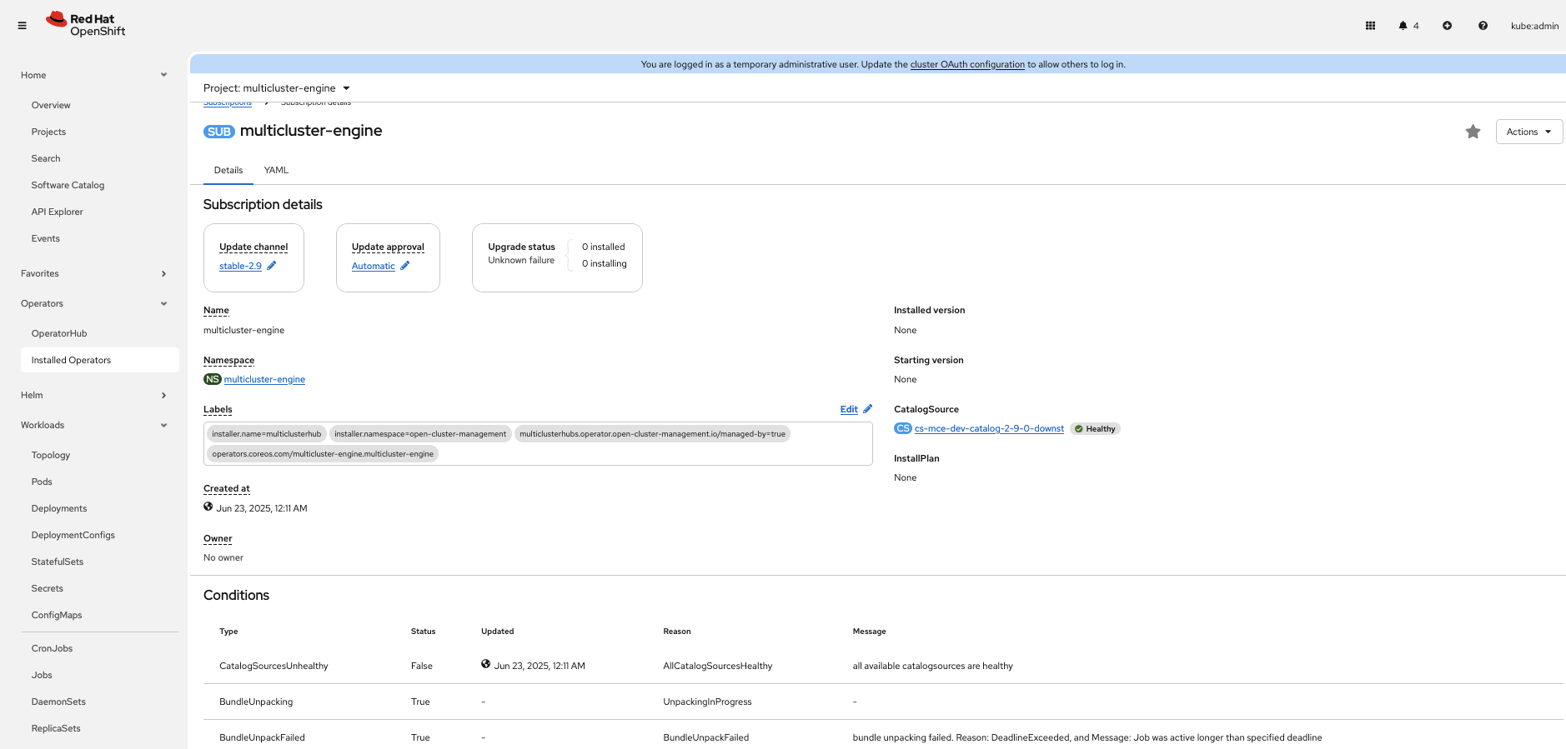Open ConfigMaps in the sidebar
This screenshot has width=1566, height=749.
[x=57, y=615]
